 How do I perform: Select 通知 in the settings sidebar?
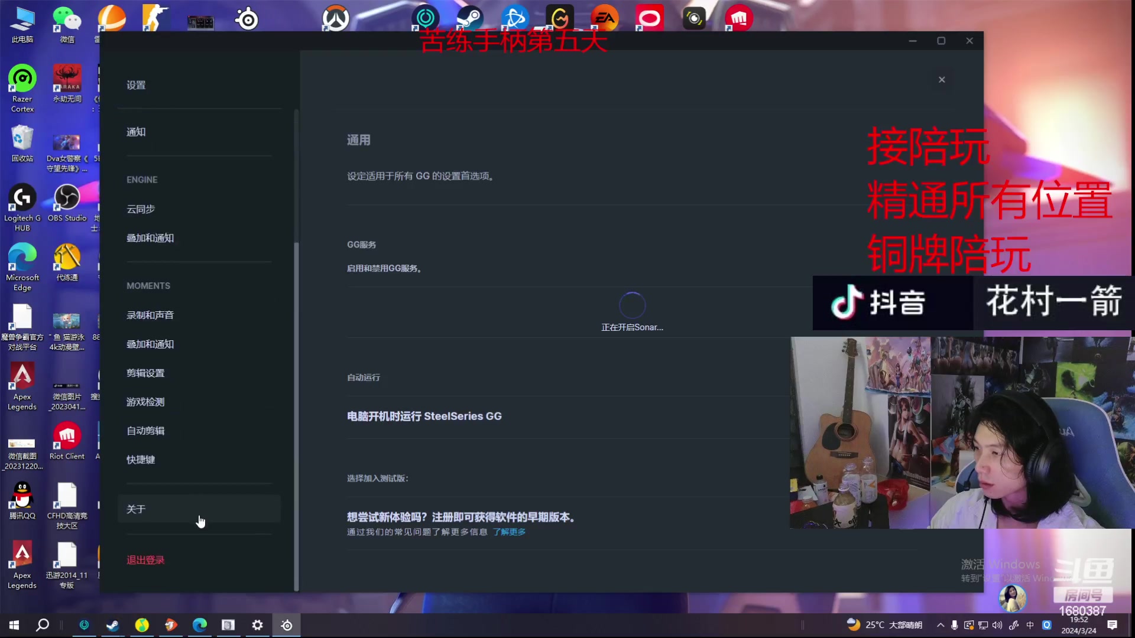coord(136,132)
